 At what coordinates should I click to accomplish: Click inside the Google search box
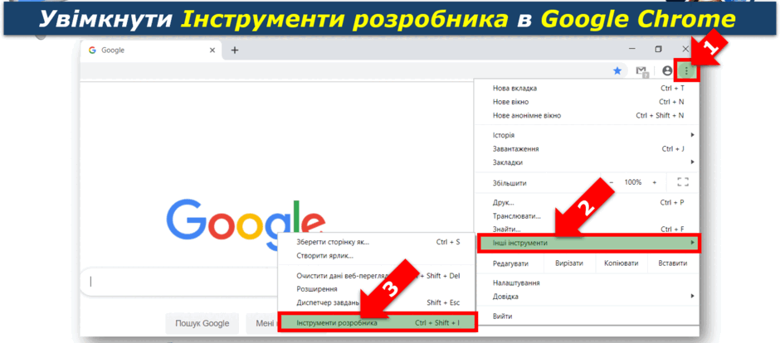point(179,282)
